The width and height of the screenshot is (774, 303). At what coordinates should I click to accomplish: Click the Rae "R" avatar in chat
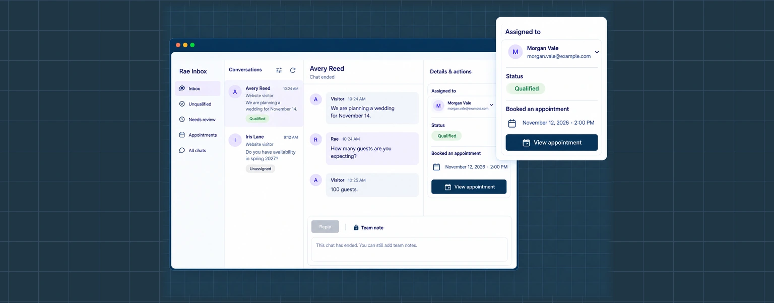tap(316, 140)
